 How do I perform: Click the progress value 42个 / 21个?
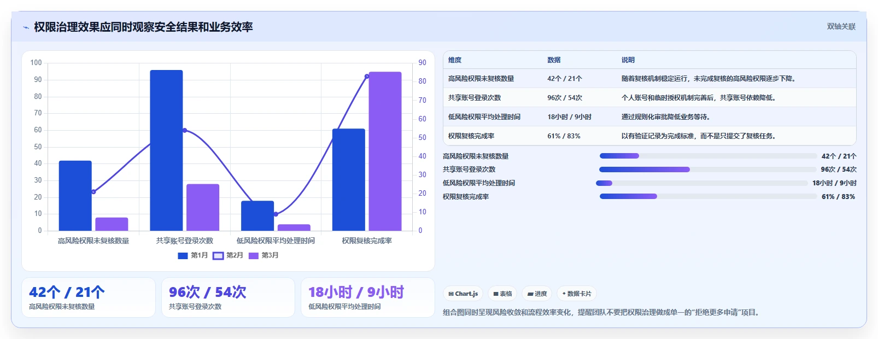point(839,156)
